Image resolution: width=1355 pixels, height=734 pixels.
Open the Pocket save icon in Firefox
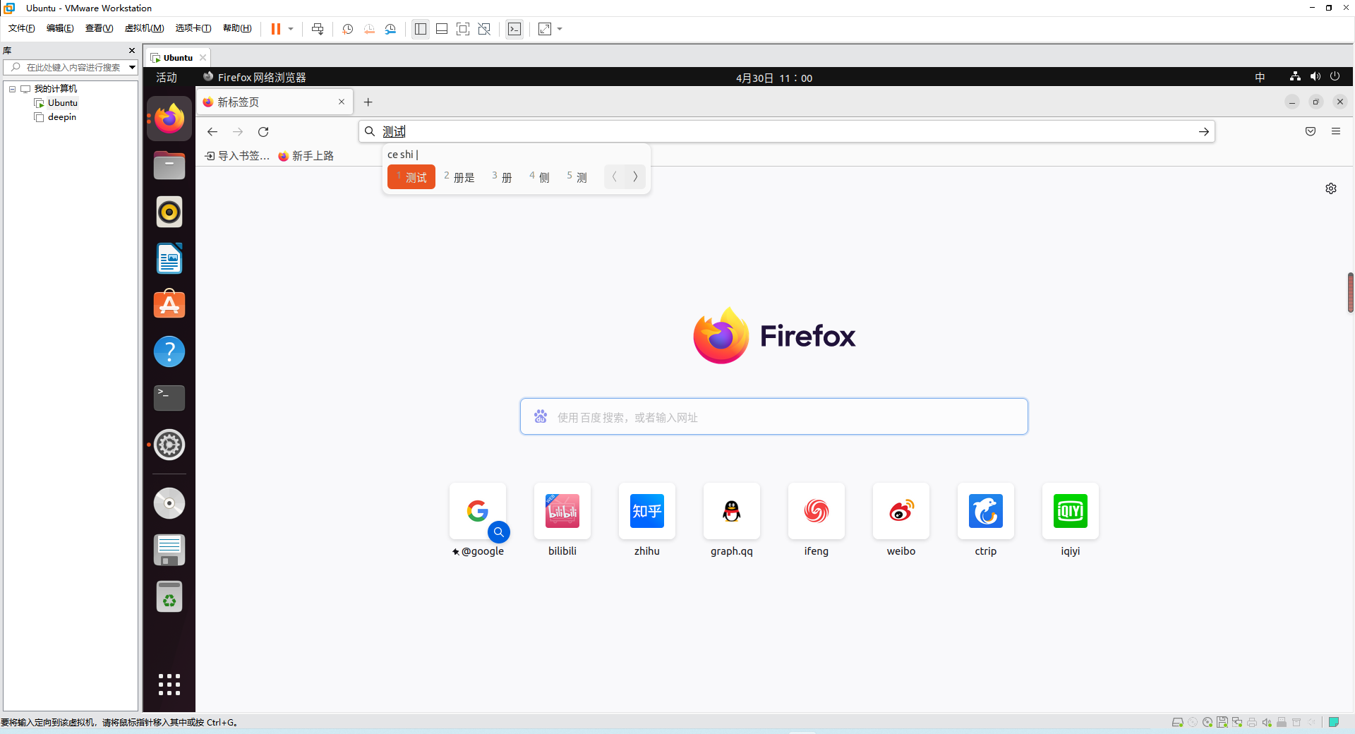[x=1311, y=131]
